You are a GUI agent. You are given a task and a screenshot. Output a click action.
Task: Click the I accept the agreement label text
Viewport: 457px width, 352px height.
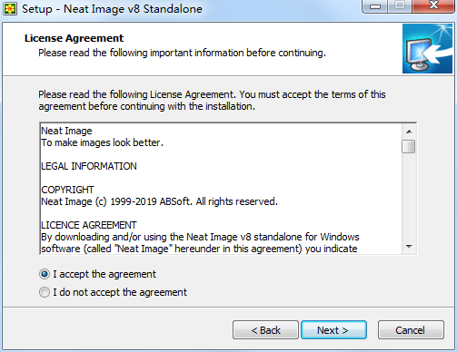point(104,274)
